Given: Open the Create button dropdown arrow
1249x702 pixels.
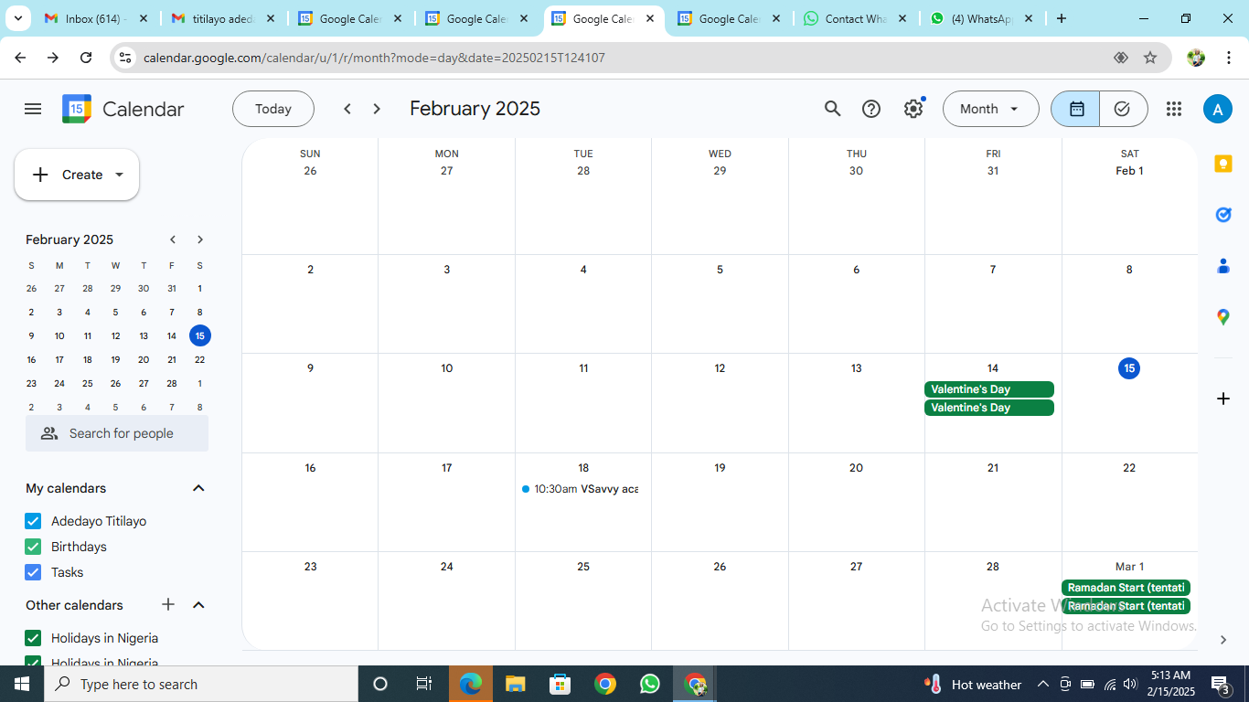Looking at the screenshot, I should coord(119,175).
